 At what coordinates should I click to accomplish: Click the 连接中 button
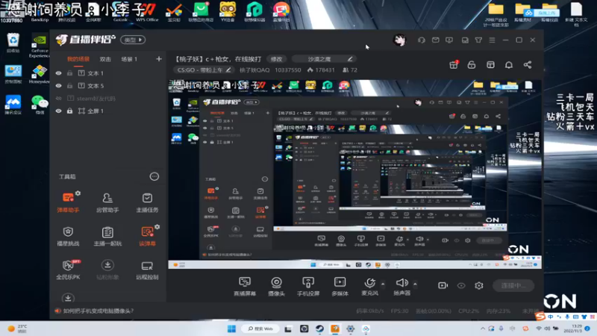pyautogui.click(x=513, y=285)
